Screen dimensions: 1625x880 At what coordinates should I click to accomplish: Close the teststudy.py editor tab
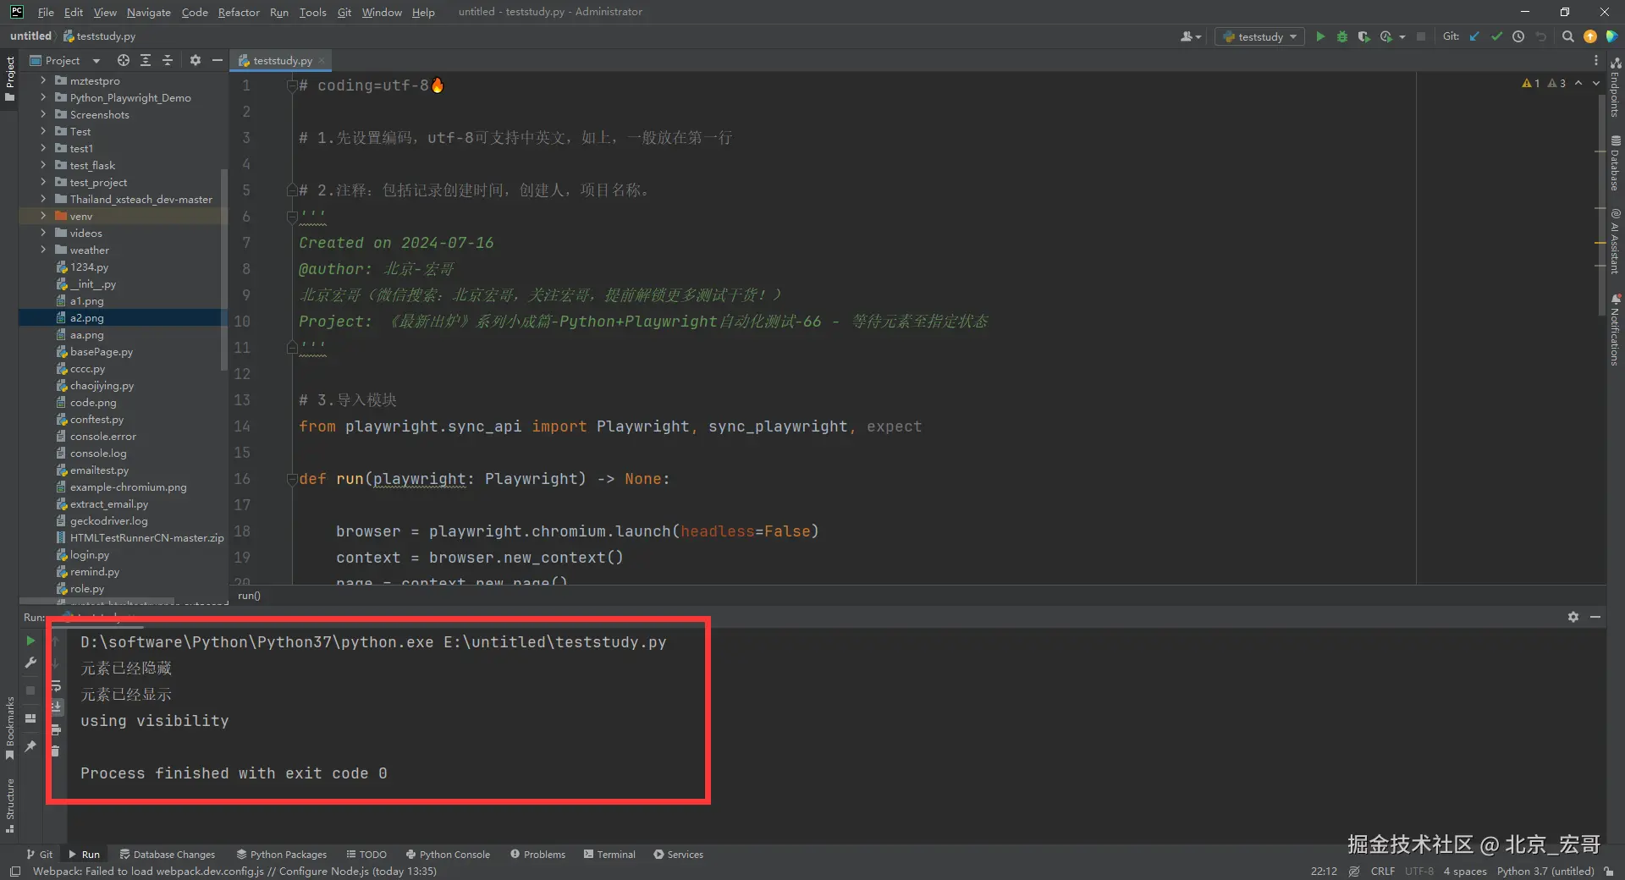(322, 60)
